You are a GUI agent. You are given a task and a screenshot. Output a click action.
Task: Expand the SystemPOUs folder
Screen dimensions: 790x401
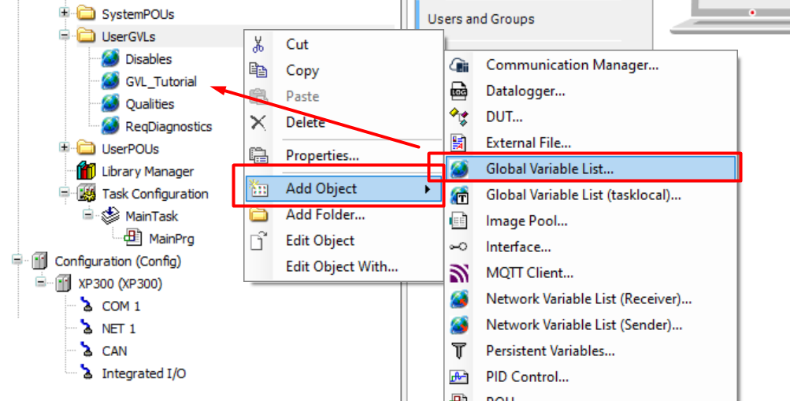click(64, 14)
